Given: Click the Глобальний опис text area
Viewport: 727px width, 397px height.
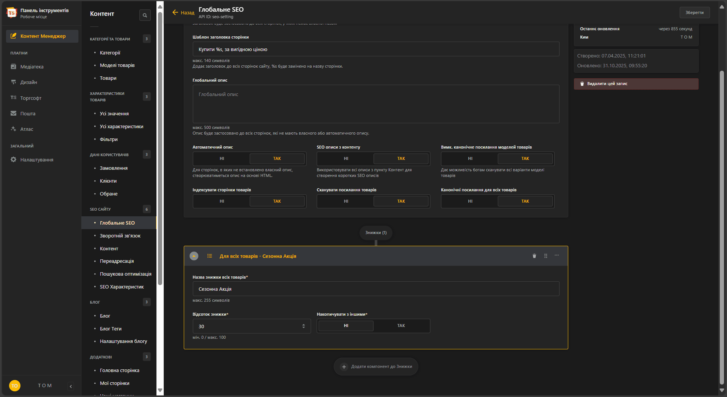Looking at the screenshot, I should tap(376, 104).
